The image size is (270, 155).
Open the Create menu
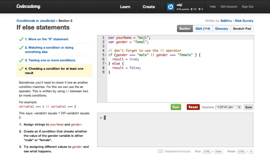pos(149,7)
